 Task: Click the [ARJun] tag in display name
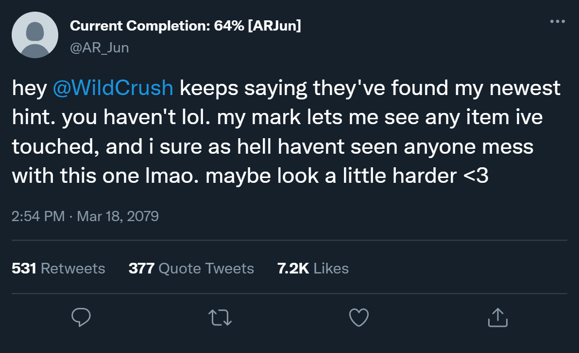274,26
